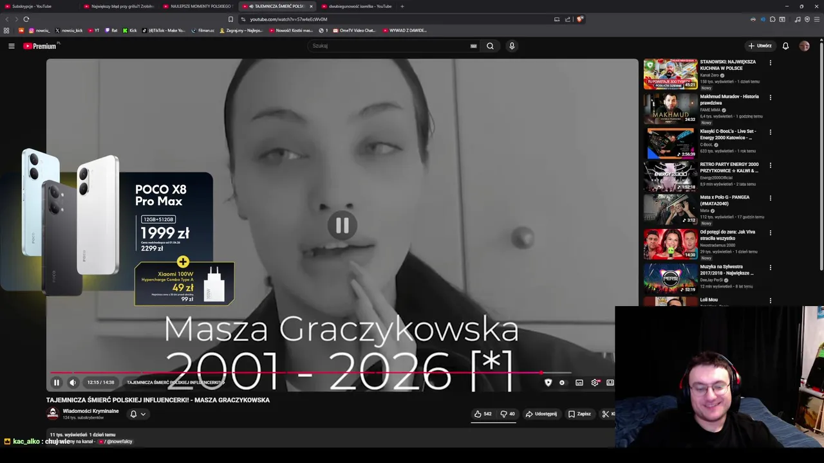Go forward with the browser arrow
This screenshot has width=824, height=463.
tap(15, 19)
